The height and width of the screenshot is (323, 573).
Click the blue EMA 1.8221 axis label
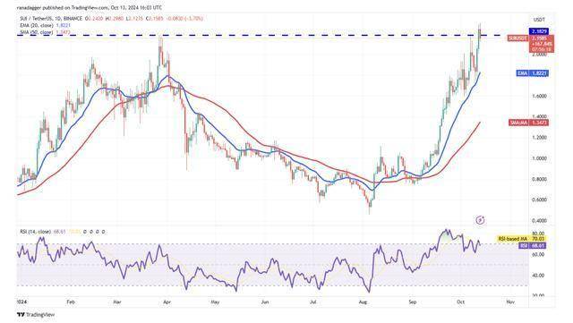(x=534, y=73)
